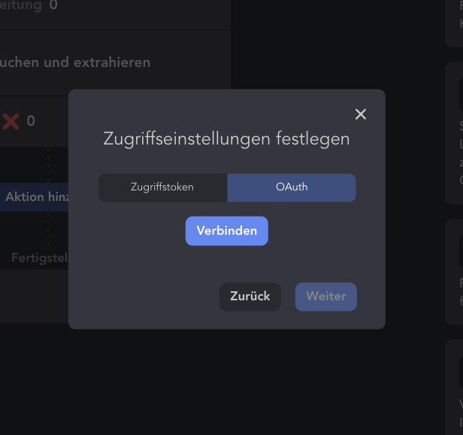The image size is (463, 435).
Task: Click the blue Verbinden button
Action: point(227,230)
